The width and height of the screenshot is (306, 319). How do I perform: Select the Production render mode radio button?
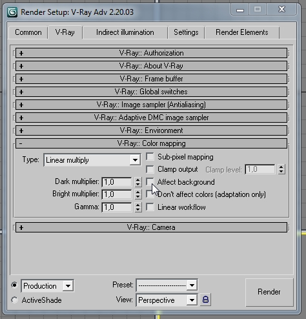pyautogui.click(x=14, y=285)
